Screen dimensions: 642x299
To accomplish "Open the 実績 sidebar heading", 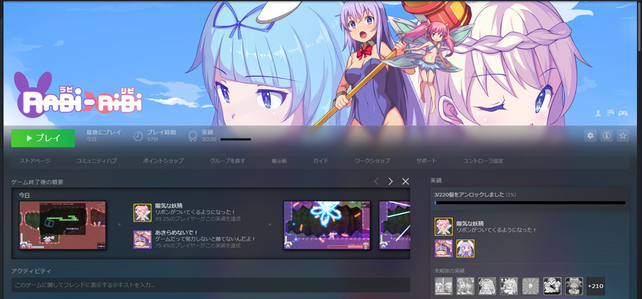I will click(436, 181).
